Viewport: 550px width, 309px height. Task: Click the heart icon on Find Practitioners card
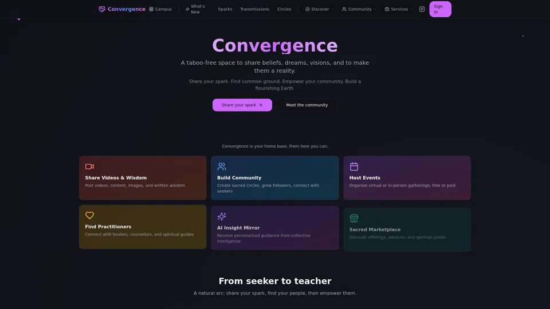click(x=89, y=215)
